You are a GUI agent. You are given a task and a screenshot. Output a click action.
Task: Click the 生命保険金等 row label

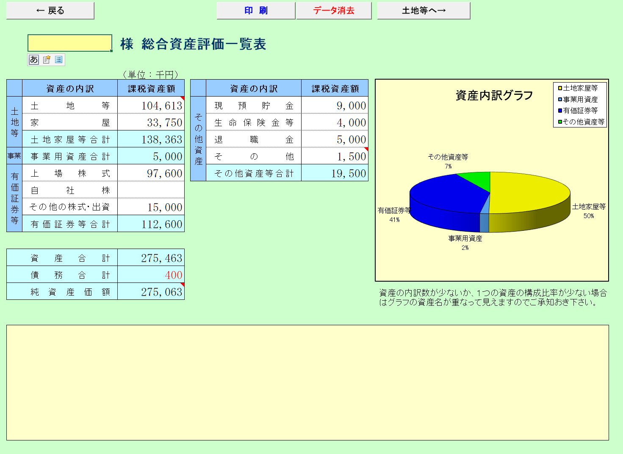point(254,122)
